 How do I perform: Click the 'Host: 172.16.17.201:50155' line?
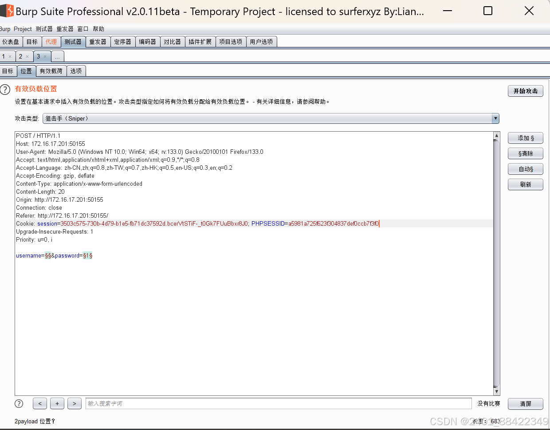[x=51, y=144]
